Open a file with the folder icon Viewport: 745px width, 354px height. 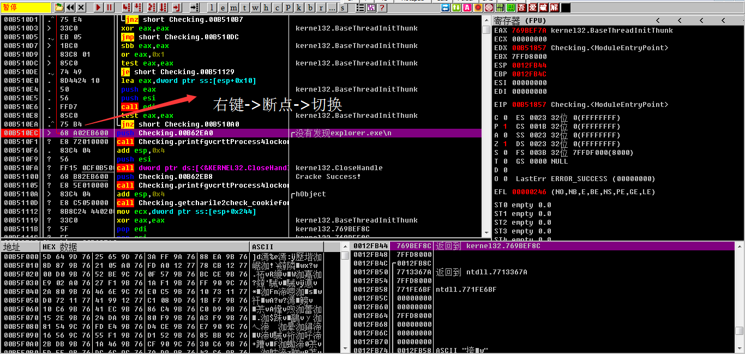click(x=59, y=8)
